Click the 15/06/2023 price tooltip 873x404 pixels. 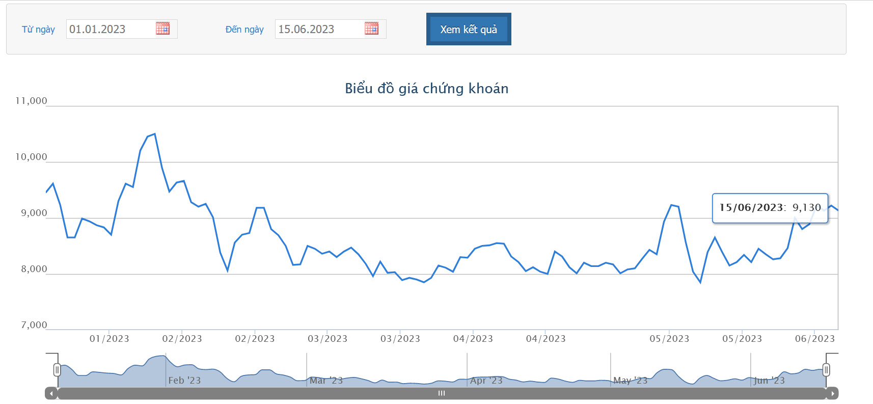pyautogui.click(x=770, y=208)
